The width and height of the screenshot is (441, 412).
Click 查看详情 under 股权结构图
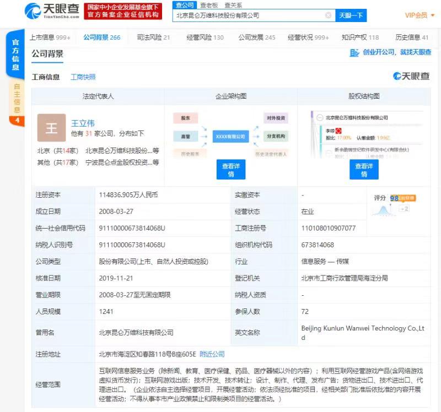(364, 170)
